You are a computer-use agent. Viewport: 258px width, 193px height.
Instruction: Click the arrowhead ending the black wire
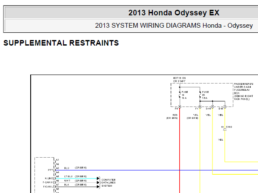pyautogui.click(x=98, y=187)
